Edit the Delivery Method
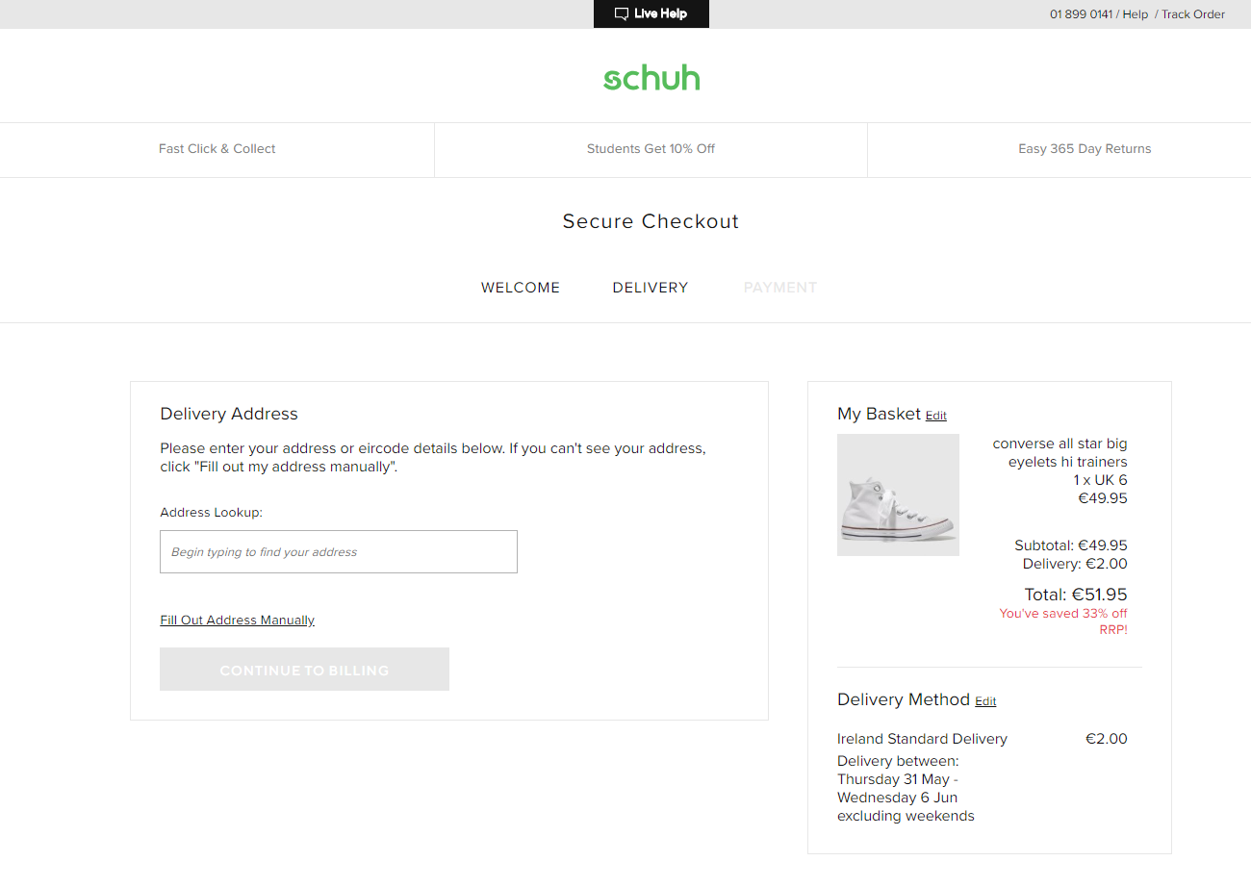1251x887 pixels. pos(985,701)
